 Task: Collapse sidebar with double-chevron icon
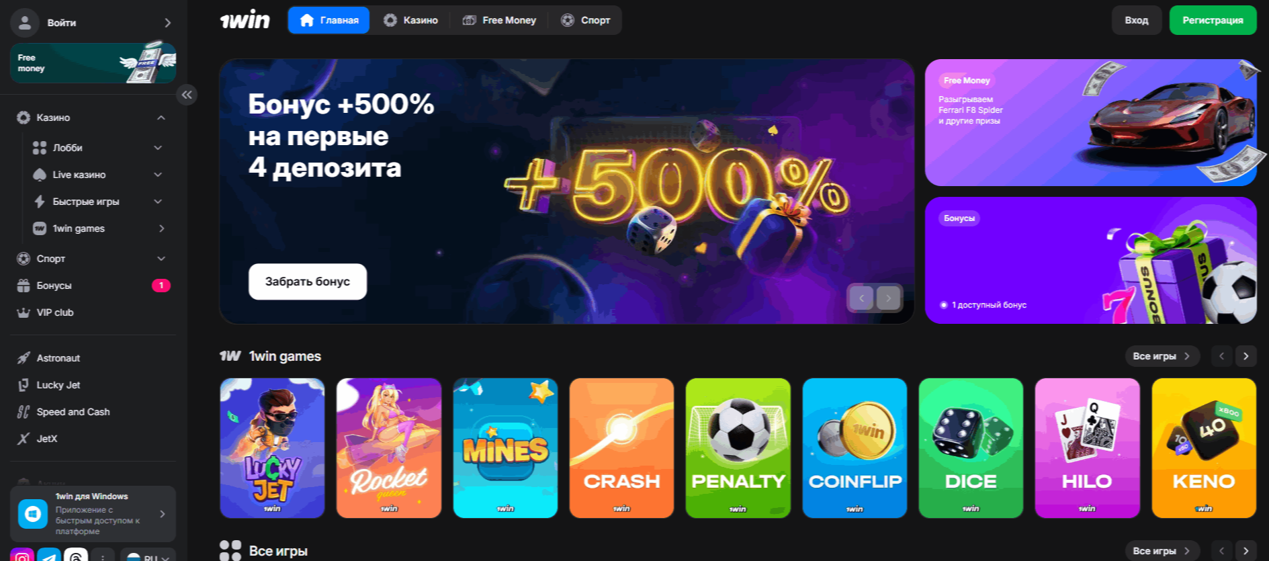click(x=187, y=95)
